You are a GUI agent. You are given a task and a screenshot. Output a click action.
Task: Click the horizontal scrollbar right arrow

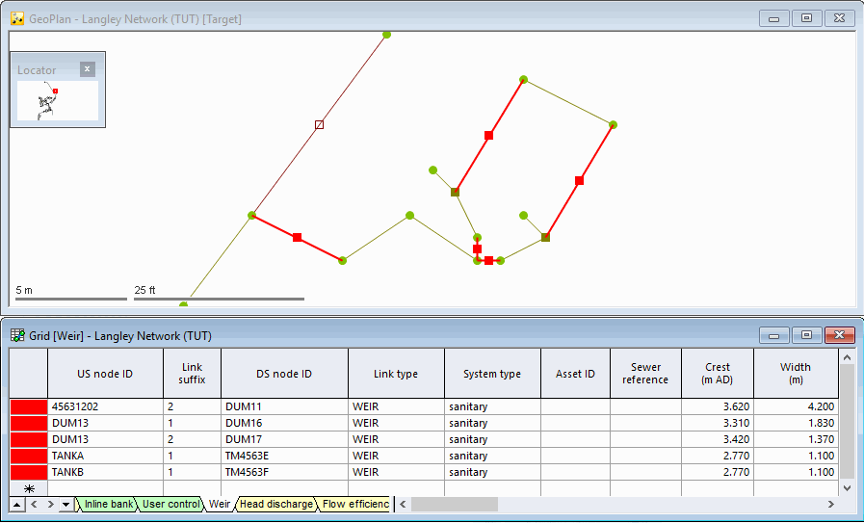tap(831, 505)
